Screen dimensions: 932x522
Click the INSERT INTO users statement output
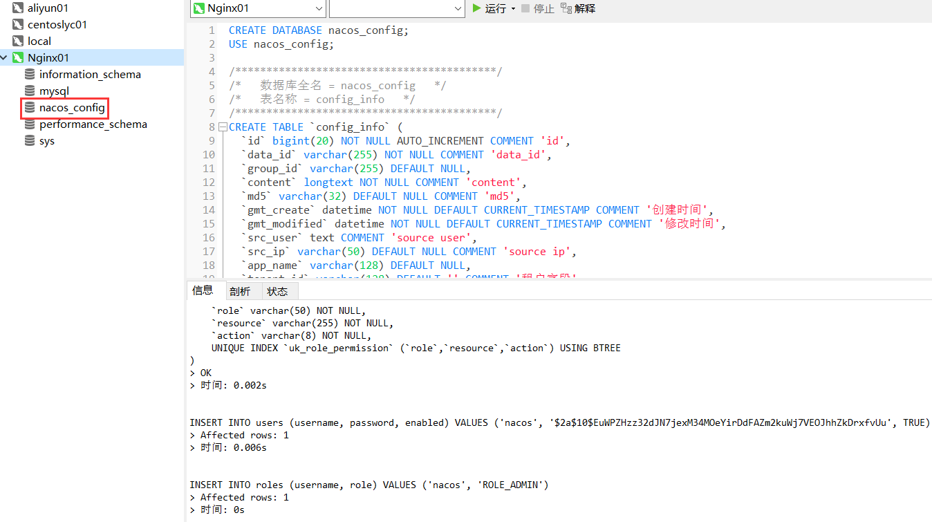tap(560, 422)
